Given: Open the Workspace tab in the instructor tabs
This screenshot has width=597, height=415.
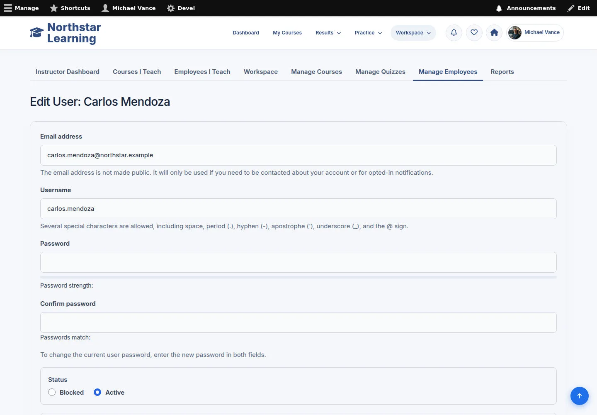Looking at the screenshot, I should point(261,72).
